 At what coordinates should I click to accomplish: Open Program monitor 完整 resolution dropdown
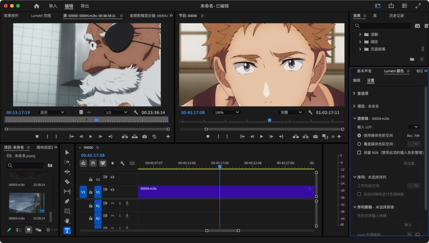[291, 112]
